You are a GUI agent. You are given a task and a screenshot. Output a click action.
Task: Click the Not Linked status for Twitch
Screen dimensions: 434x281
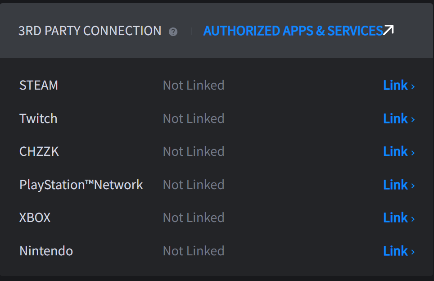click(194, 118)
